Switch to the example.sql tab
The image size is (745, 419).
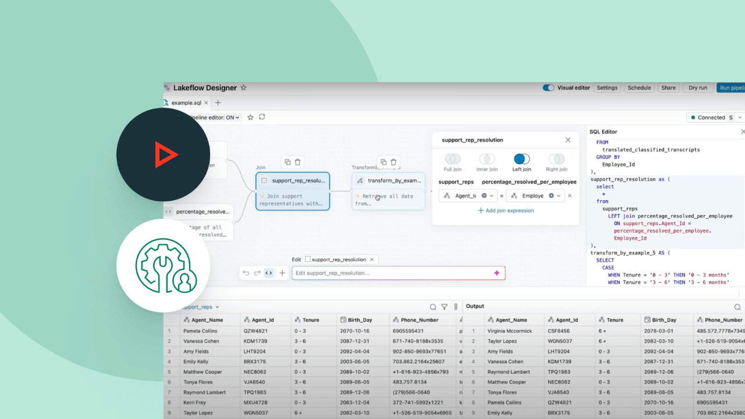tap(185, 102)
